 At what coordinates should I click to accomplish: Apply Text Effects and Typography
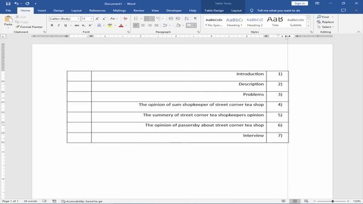tap(99, 25)
